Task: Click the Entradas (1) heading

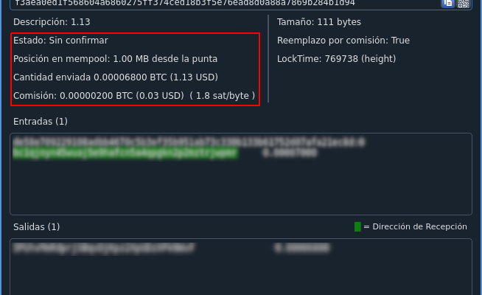Action: click(41, 122)
